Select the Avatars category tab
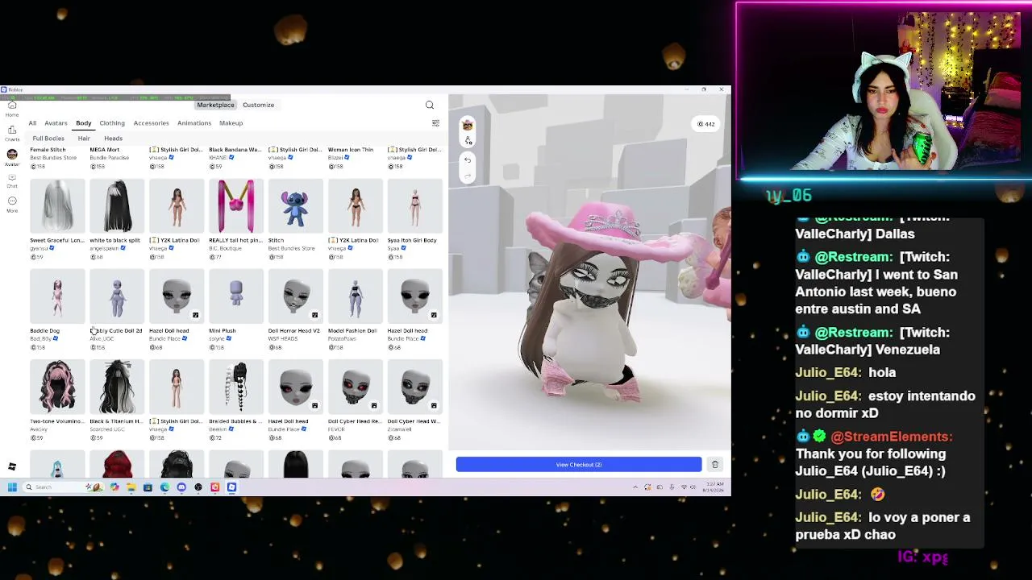 56,123
